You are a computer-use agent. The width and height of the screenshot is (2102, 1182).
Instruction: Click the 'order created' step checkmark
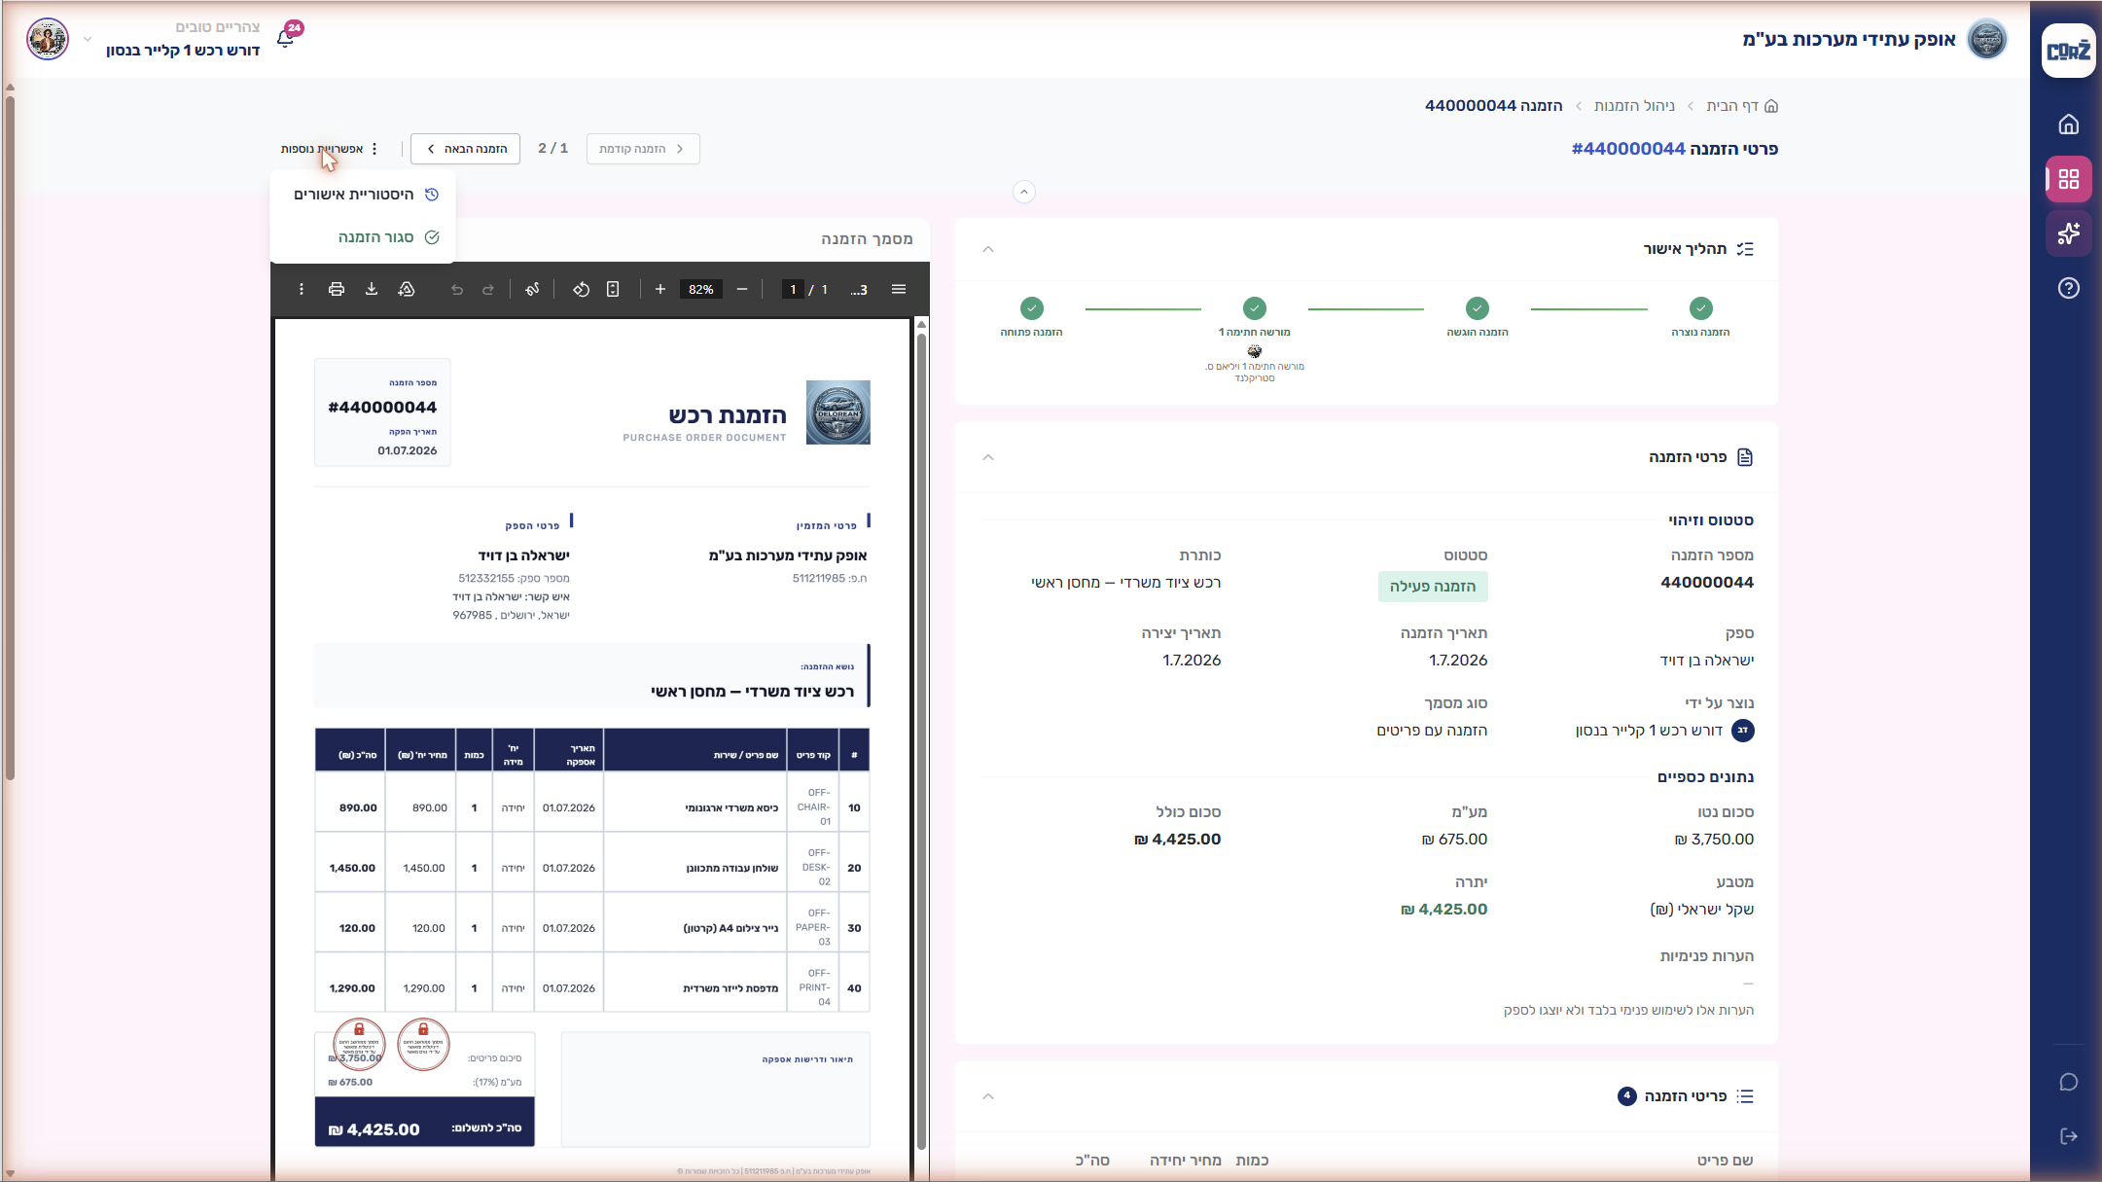pyautogui.click(x=1701, y=308)
